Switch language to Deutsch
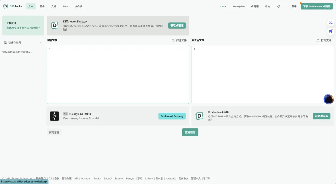Screen dimensions: 336x184 [108, 179]
